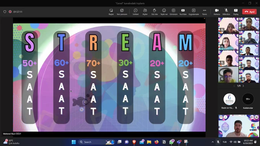Open File Explorer from taskbar
Viewport: 260px width, 146px height.
pos(149,142)
